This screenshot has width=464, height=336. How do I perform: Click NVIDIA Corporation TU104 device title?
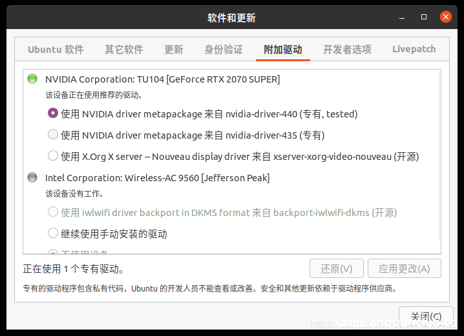[162, 79]
